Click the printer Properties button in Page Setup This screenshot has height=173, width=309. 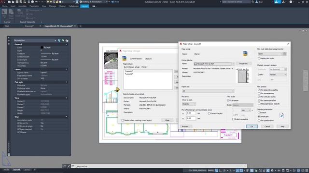pyautogui.click(x=243, y=63)
